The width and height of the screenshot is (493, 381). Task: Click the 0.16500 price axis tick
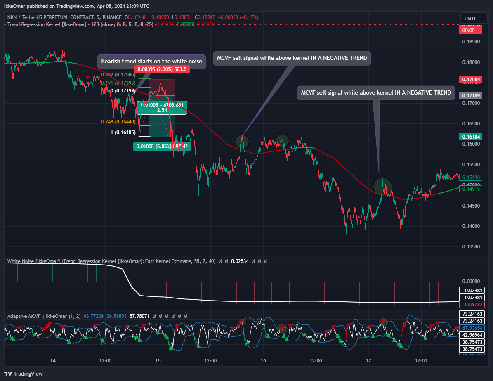[x=471, y=124]
